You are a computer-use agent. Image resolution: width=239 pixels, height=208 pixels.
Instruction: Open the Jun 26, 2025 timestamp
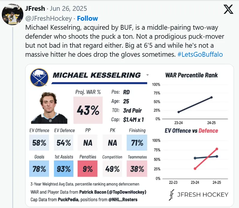point(69,8)
